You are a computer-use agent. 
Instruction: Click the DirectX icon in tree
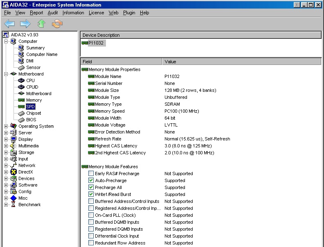tap(13, 172)
